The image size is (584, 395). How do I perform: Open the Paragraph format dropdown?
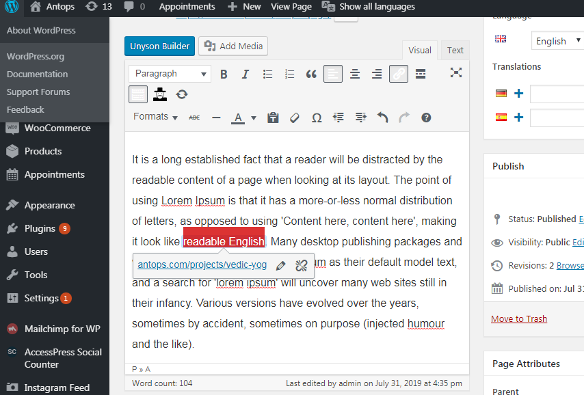[170, 74]
